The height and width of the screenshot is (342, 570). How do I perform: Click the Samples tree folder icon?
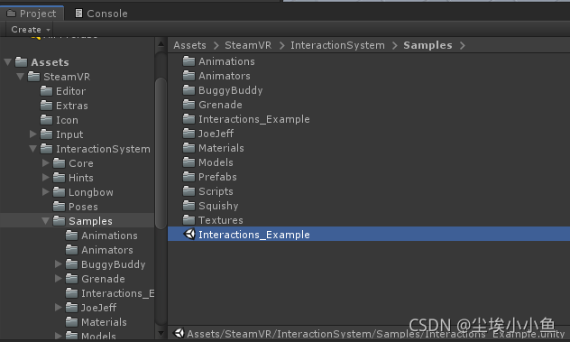59,220
